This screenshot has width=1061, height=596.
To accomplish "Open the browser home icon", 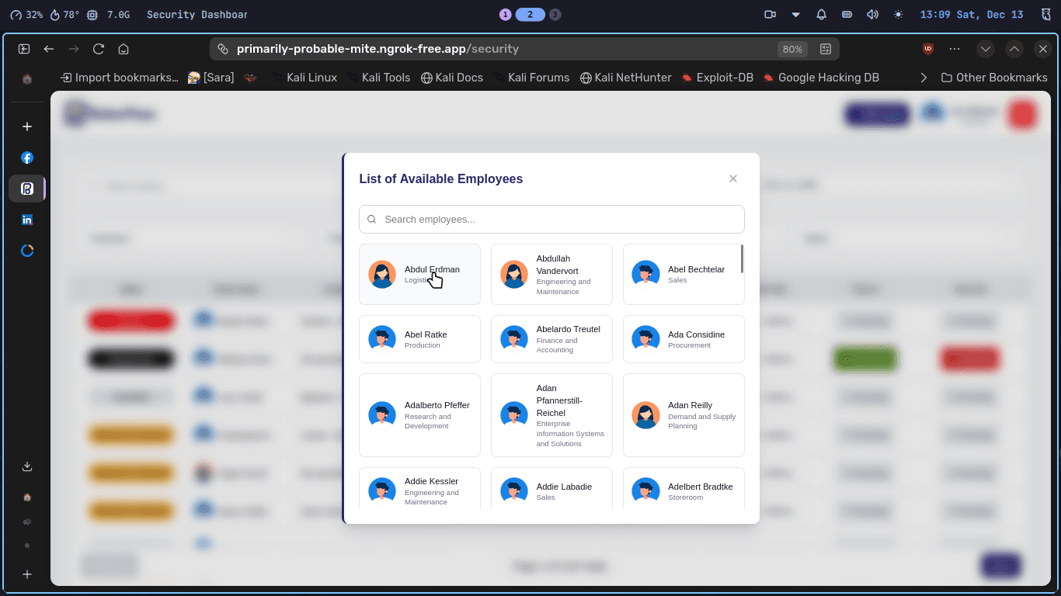I will 123,49.
